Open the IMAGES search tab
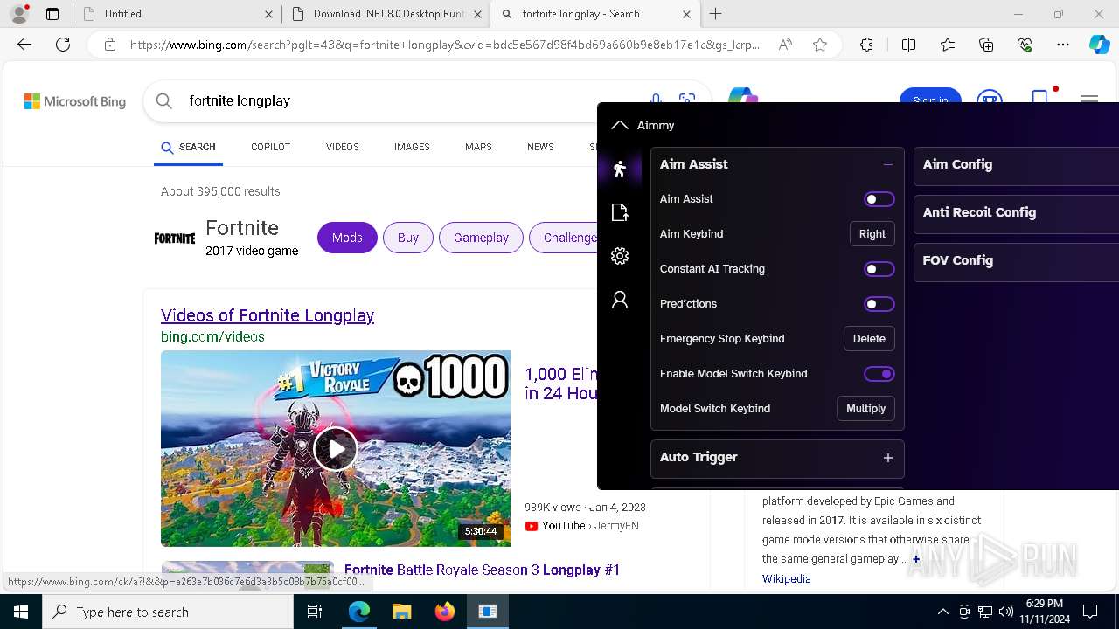Image resolution: width=1119 pixels, height=629 pixels. pyautogui.click(x=412, y=147)
